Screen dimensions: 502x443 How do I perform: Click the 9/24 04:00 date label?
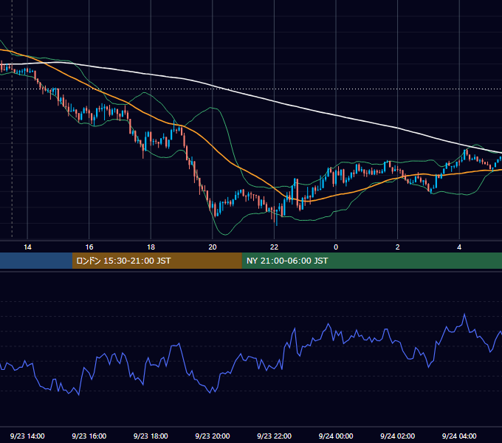[x=459, y=436]
